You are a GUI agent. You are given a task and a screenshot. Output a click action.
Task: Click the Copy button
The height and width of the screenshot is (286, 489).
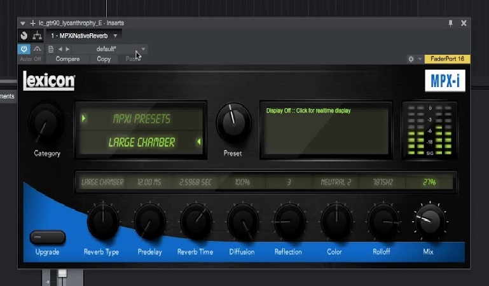click(104, 59)
